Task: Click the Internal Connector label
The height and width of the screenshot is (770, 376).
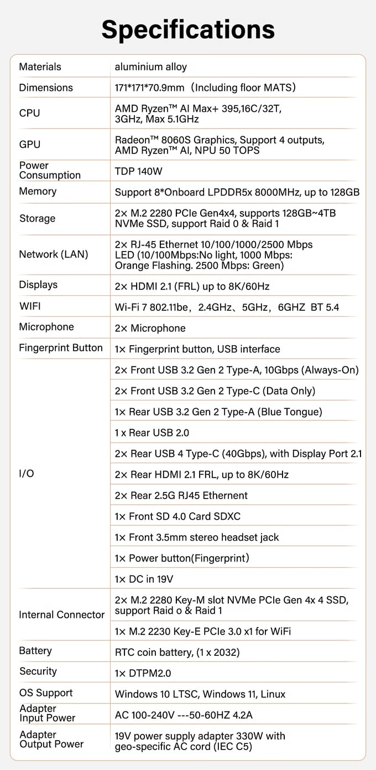Action: point(62,615)
